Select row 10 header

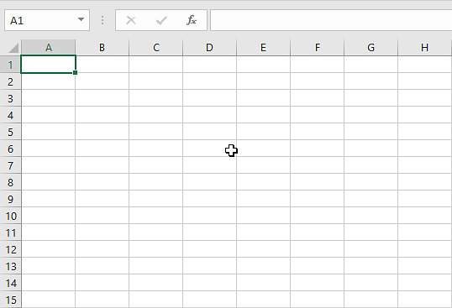pyautogui.click(x=10, y=216)
